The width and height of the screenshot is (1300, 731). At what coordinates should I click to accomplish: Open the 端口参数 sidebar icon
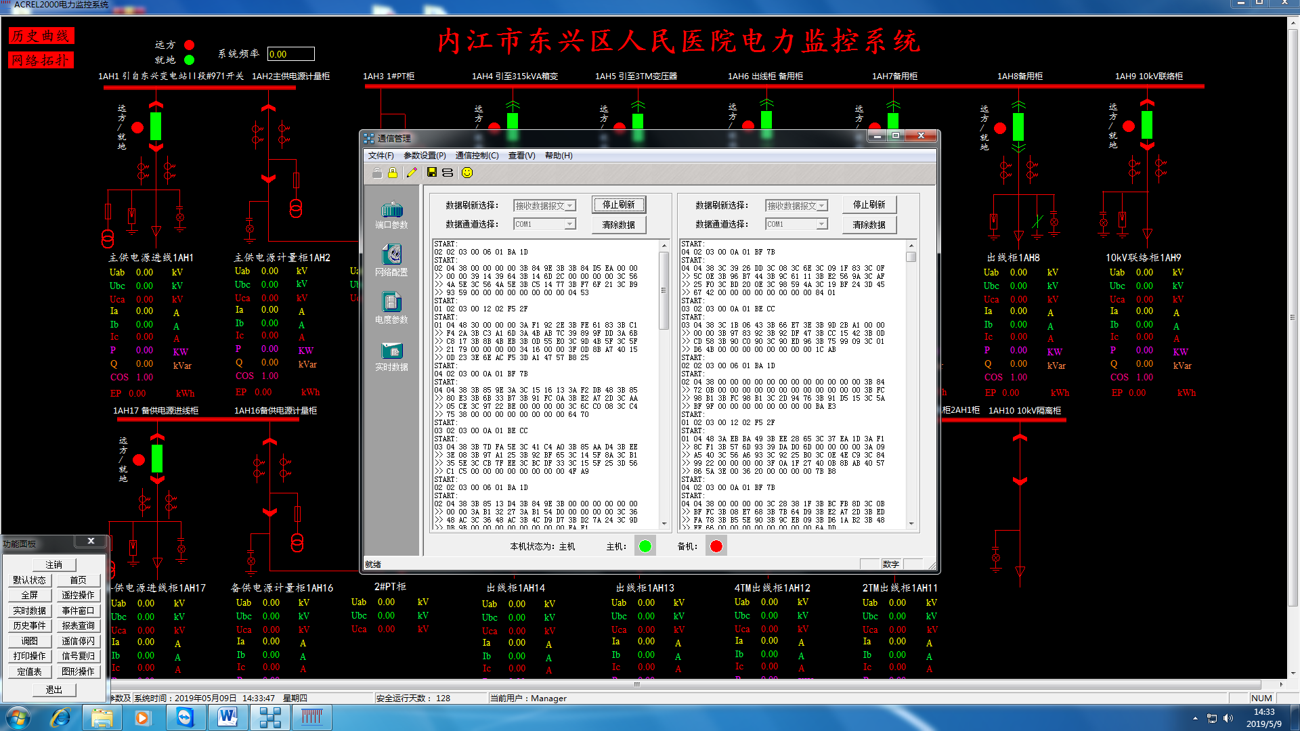pyautogui.click(x=391, y=215)
